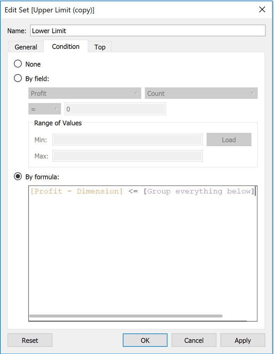Click the <= operator in the formula
Viewport: 274px width, 354px height.
(x=133, y=191)
